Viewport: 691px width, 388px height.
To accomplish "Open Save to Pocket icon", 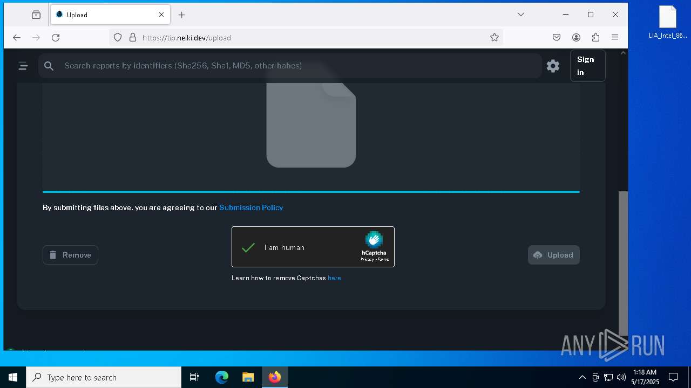I will pyautogui.click(x=557, y=38).
